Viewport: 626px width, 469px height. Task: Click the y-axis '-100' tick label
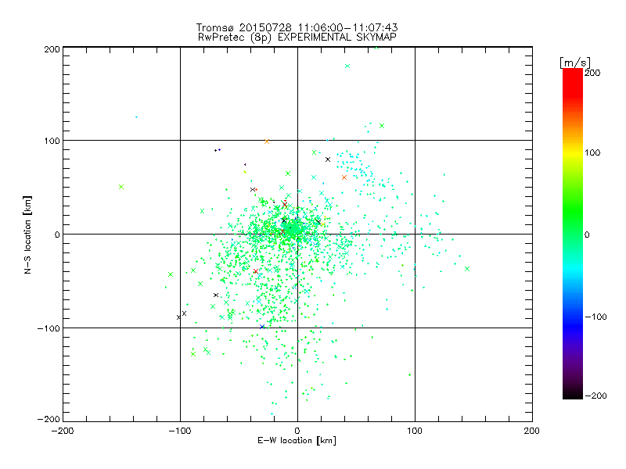[x=49, y=328]
